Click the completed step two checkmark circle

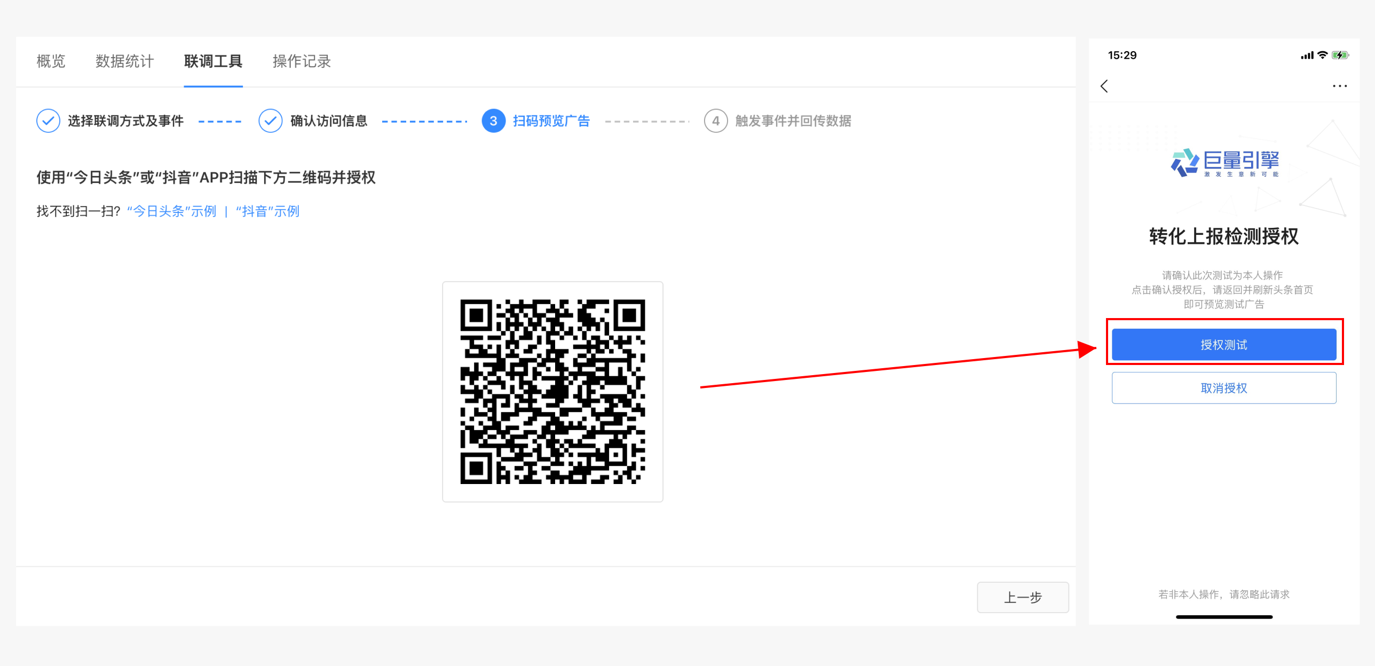pos(270,121)
